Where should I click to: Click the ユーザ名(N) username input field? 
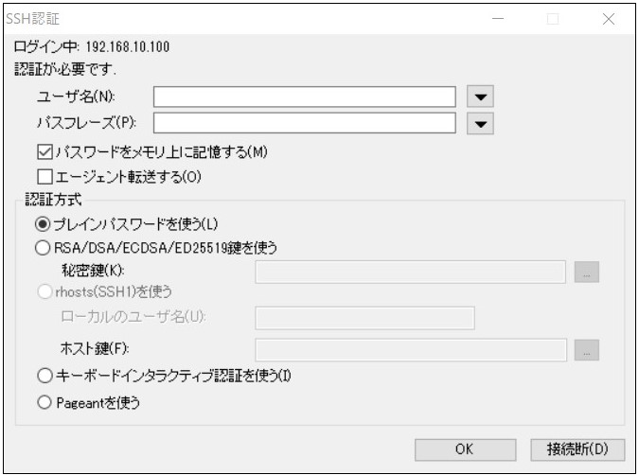click(304, 97)
